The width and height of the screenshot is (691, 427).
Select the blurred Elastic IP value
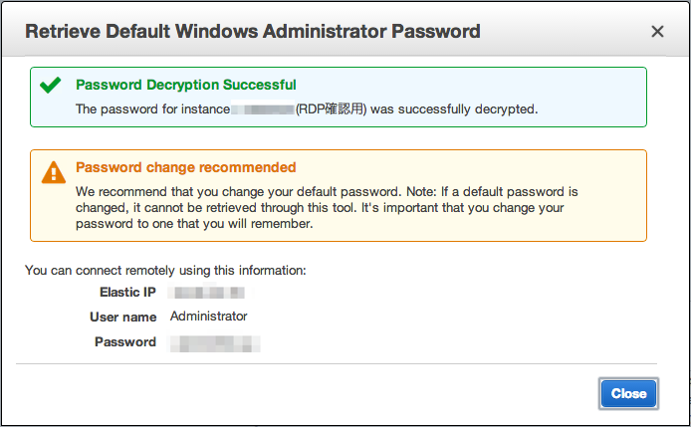pos(207,293)
